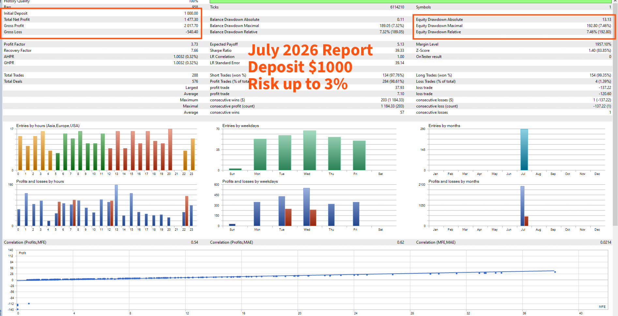Click Profits and losses by hours title
618x316 pixels.
coord(40,181)
